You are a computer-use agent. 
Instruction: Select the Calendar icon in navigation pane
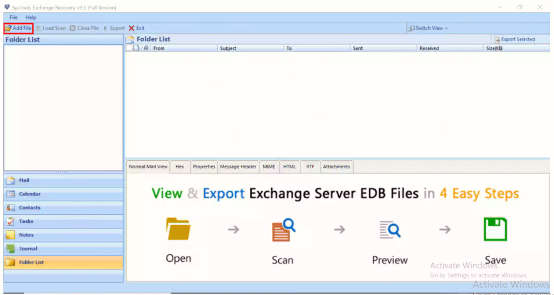click(10, 194)
